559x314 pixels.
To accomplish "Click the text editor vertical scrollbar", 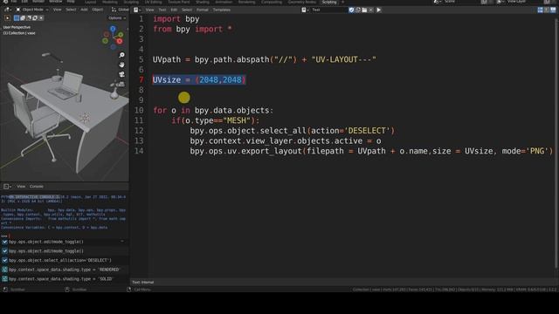I will tap(556, 142).
